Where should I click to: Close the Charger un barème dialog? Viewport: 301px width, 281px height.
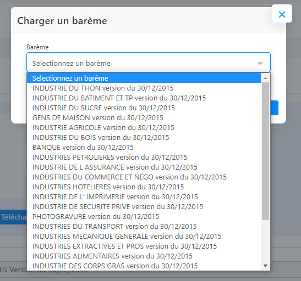282,14
